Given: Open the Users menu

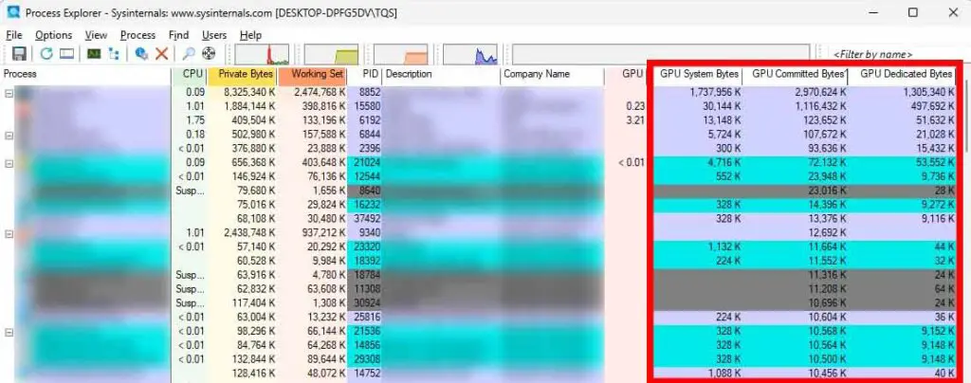Looking at the screenshot, I should pyautogui.click(x=214, y=35).
